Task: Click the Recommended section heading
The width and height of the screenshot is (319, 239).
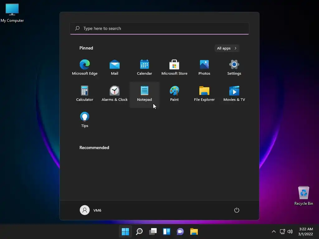Action: (x=94, y=148)
